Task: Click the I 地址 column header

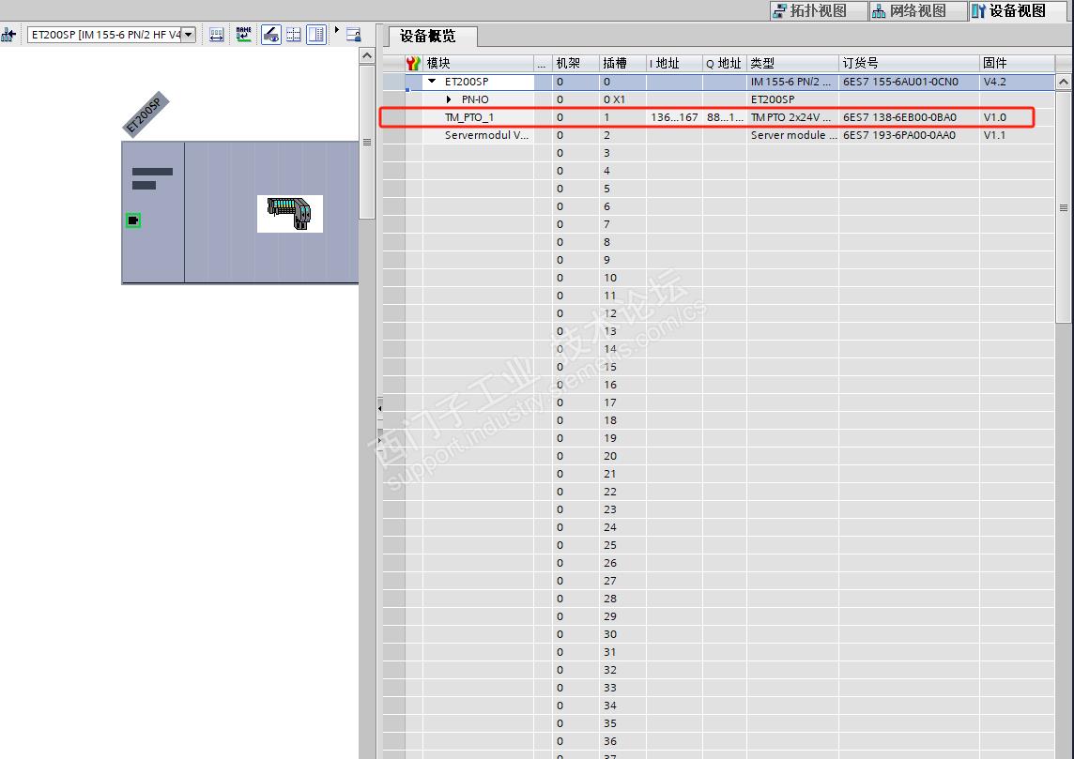Action: tap(675, 63)
